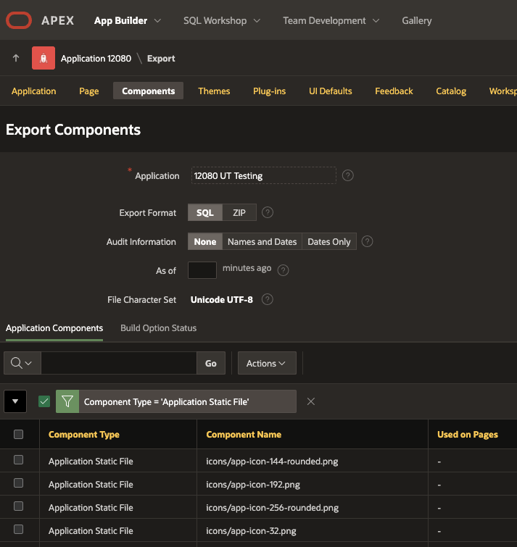Screen dimensions: 517x547
Task: Show help for the As of field
Action: click(283, 270)
